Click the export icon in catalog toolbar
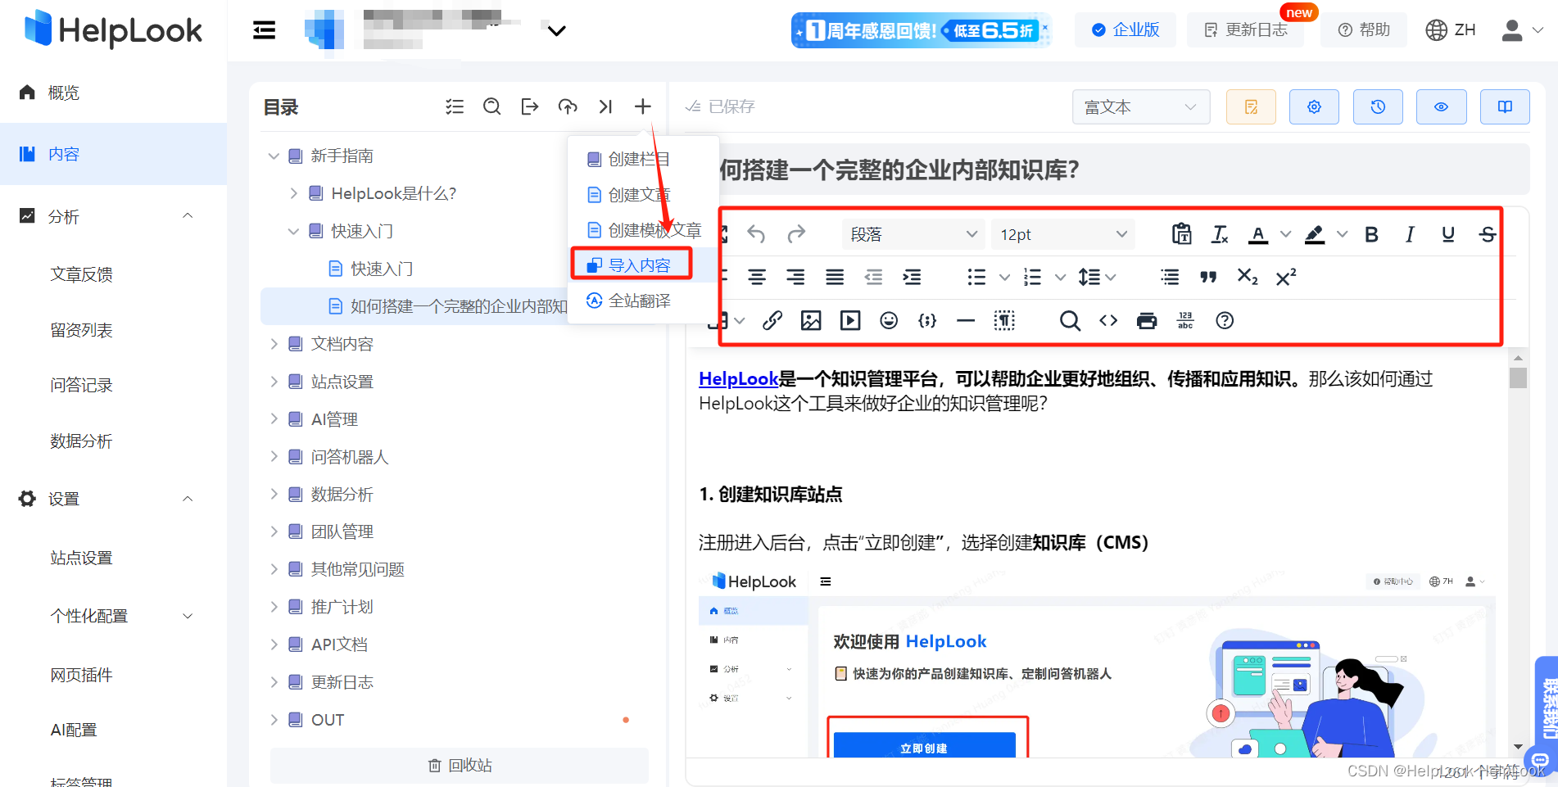The width and height of the screenshot is (1558, 787). [x=530, y=106]
